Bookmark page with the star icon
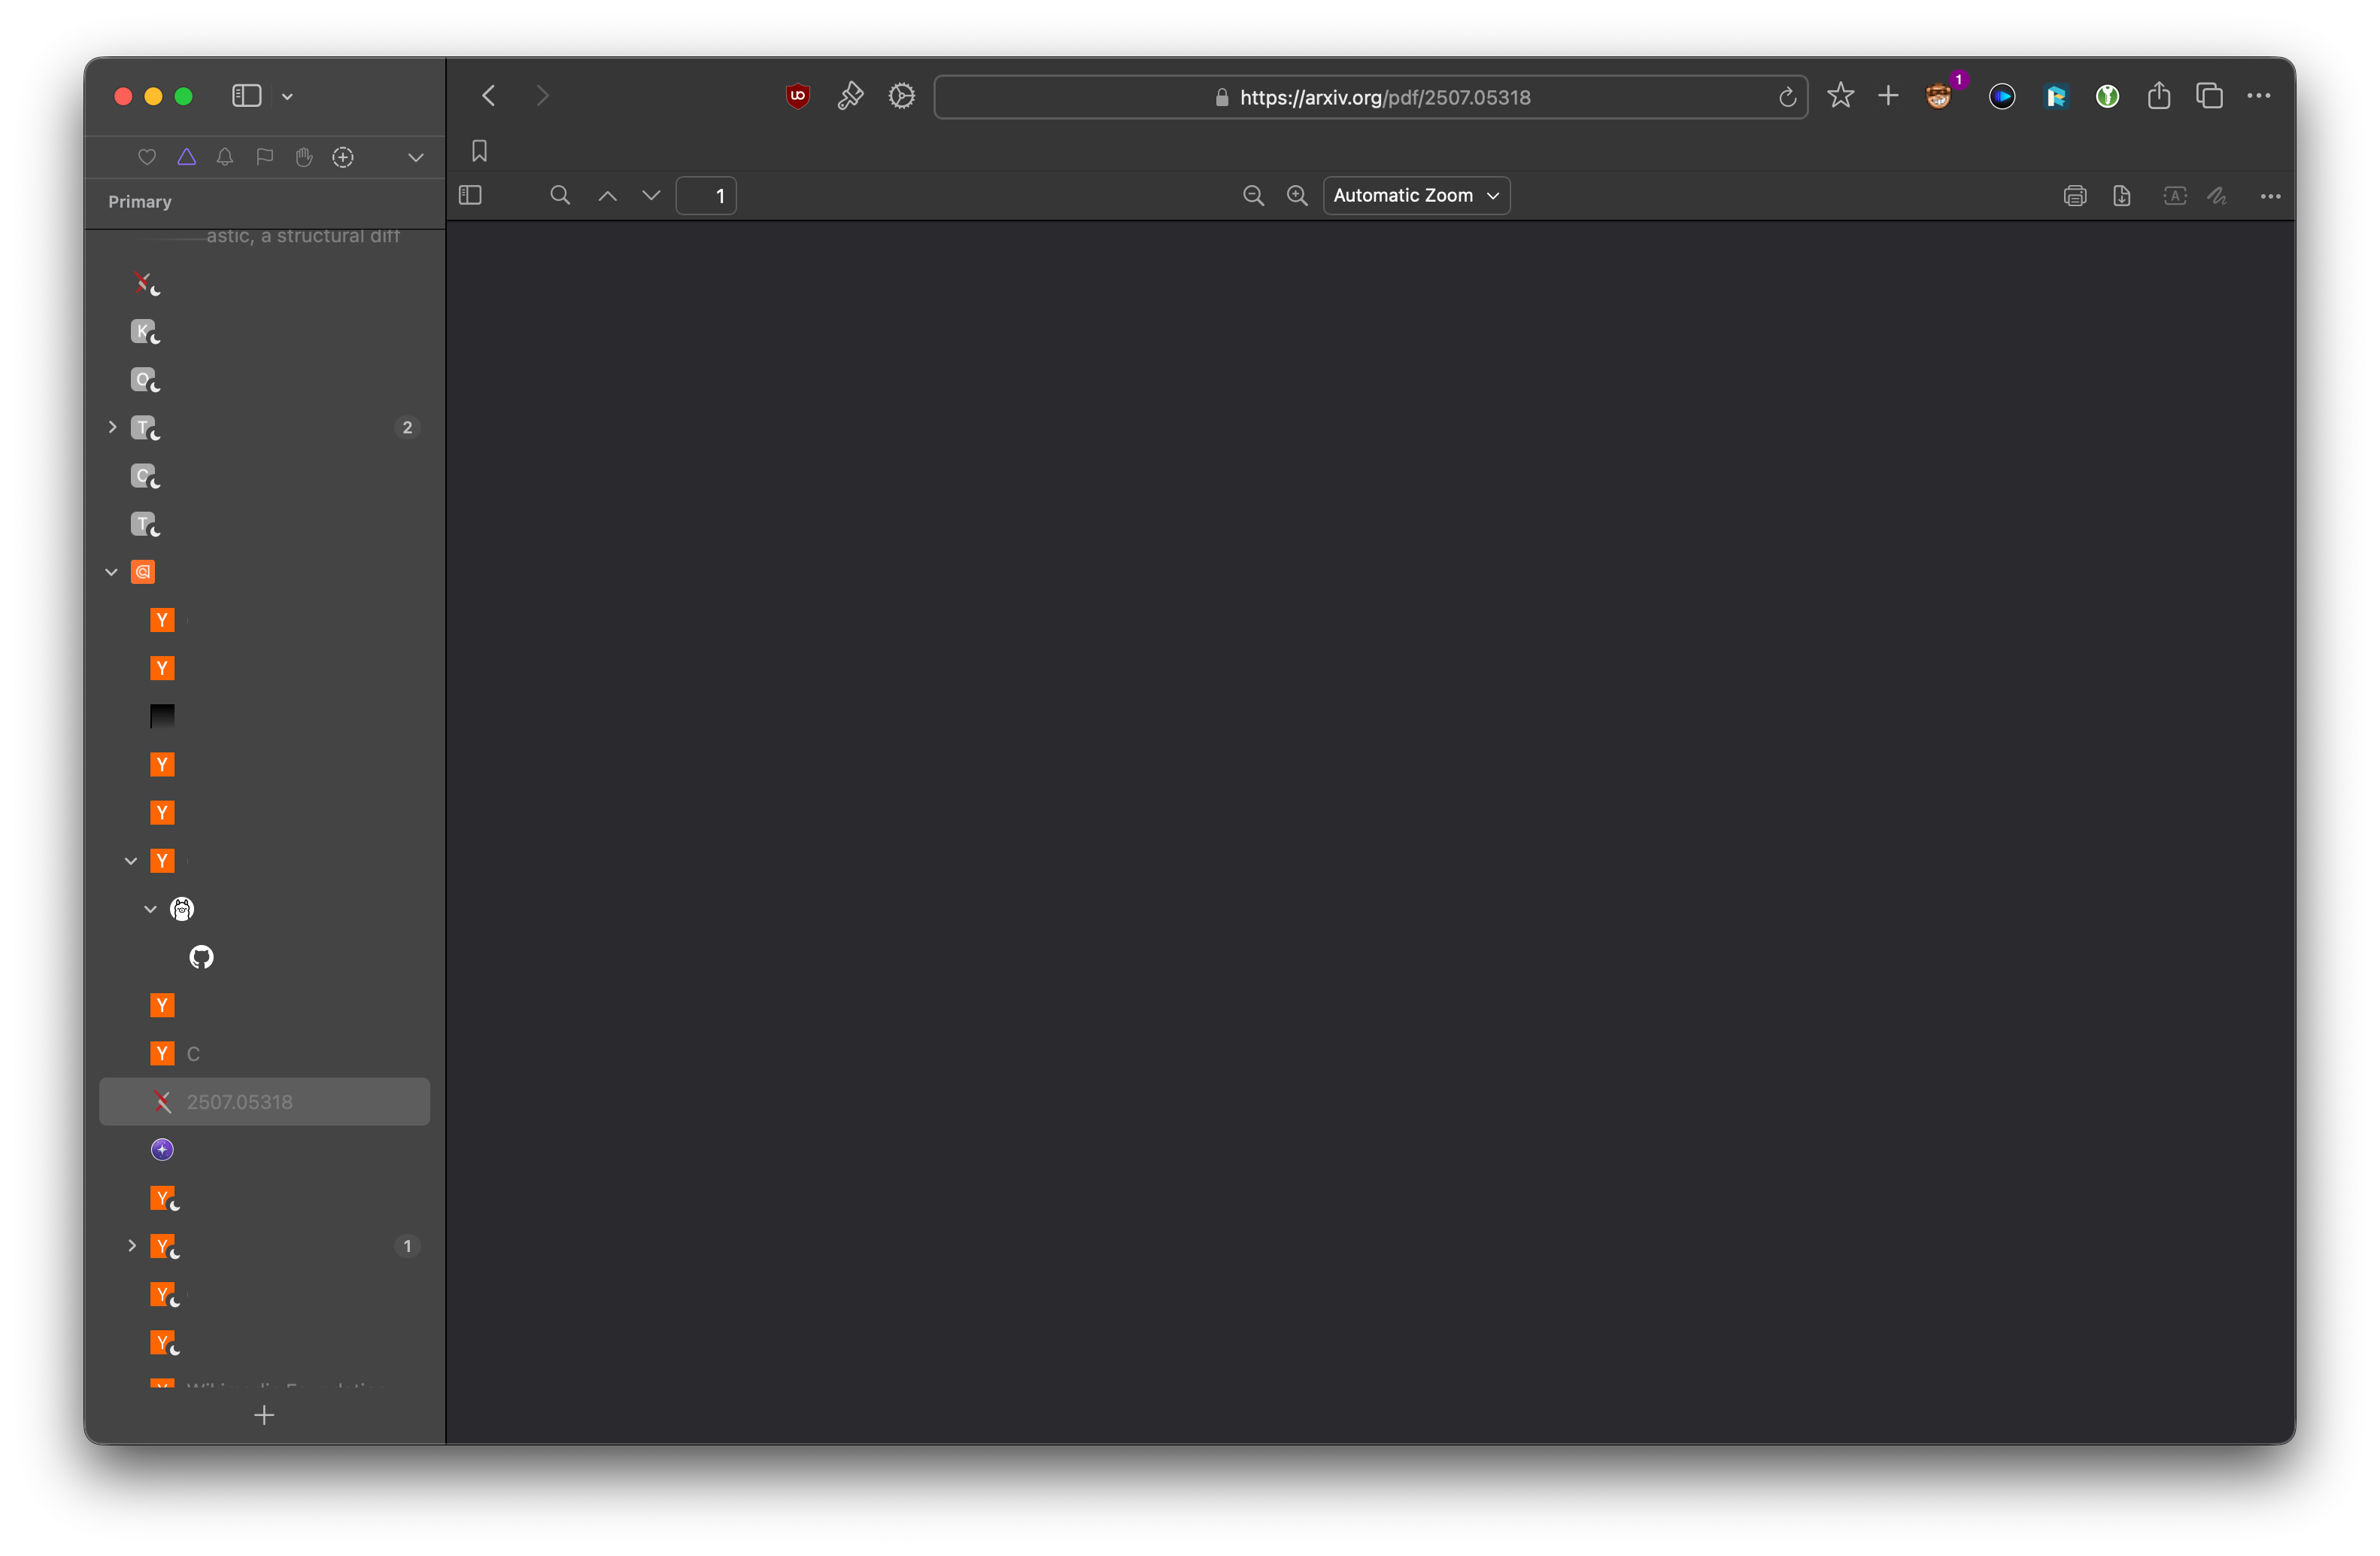The image size is (2380, 1556). (x=1840, y=96)
